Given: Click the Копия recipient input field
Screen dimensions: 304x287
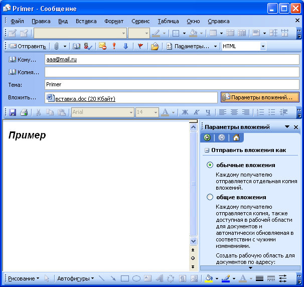Looking at the screenshot, I should (x=172, y=72).
